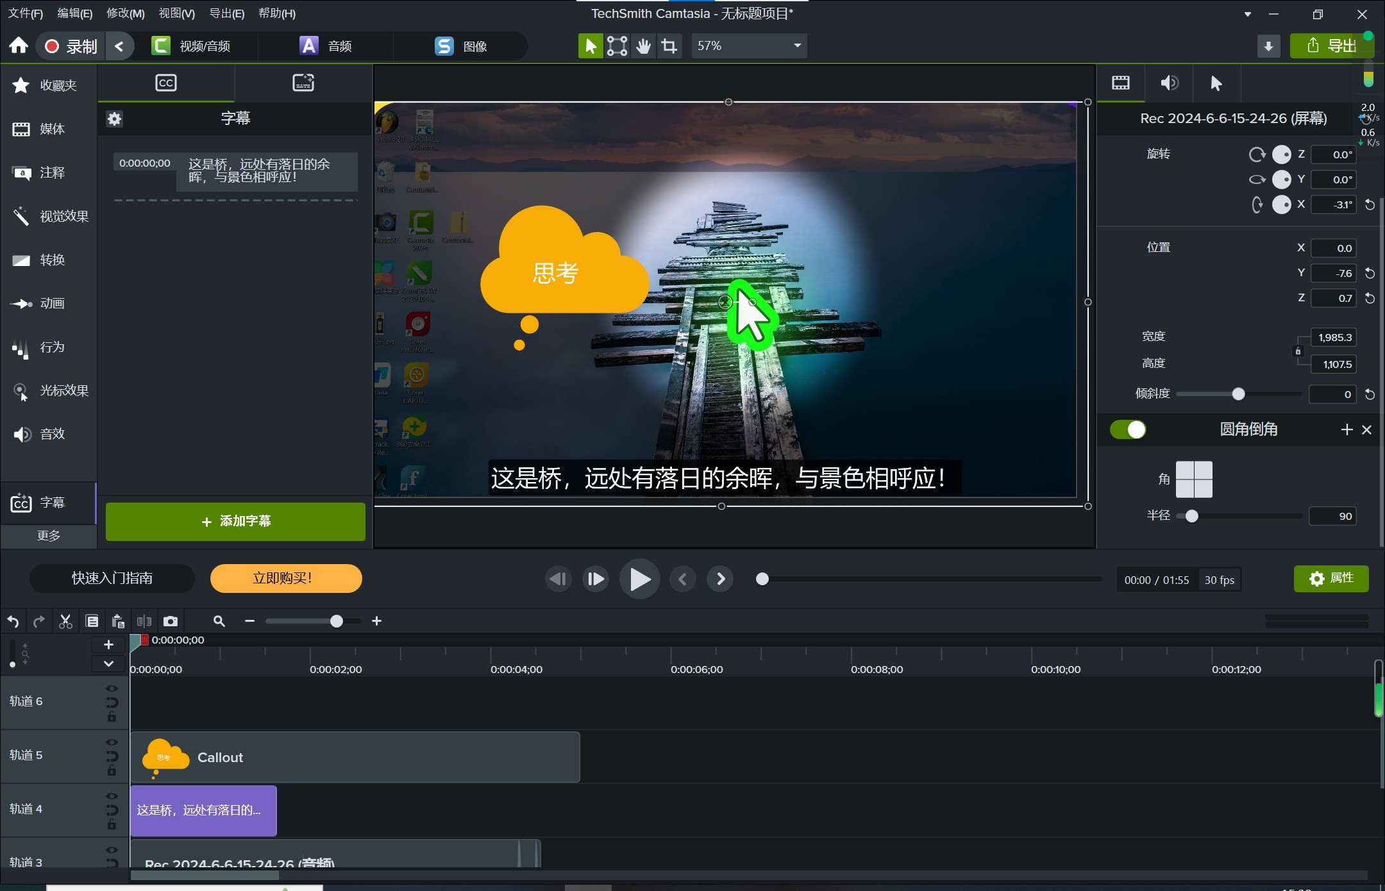Click the cut scissors icon
The height and width of the screenshot is (891, 1385).
tap(65, 621)
